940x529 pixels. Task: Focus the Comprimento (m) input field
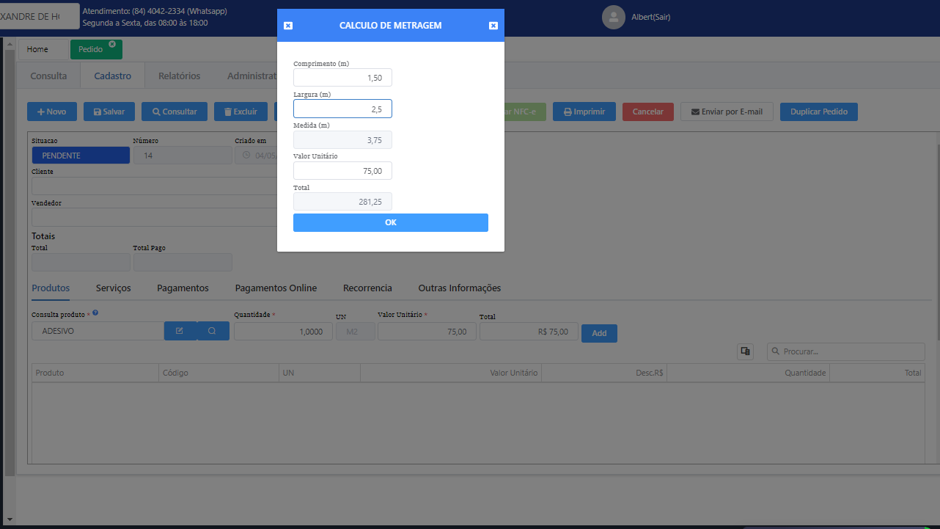pyautogui.click(x=342, y=78)
